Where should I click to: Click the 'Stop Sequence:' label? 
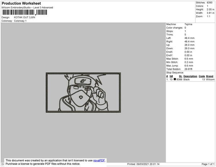point(175,73)
